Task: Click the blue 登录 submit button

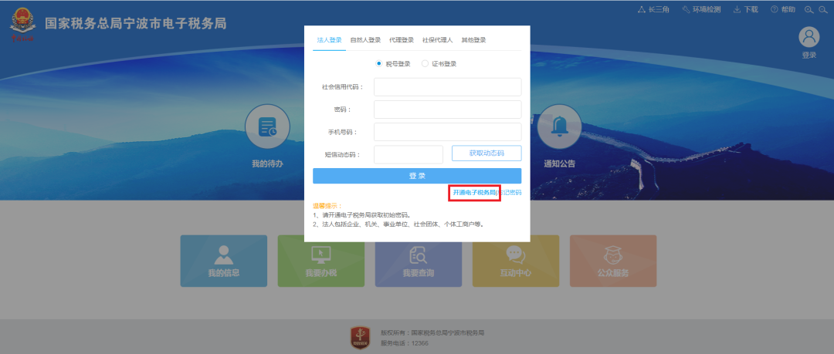Action: pos(417,176)
